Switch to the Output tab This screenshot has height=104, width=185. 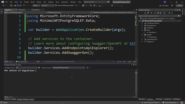tap(14, 99)
